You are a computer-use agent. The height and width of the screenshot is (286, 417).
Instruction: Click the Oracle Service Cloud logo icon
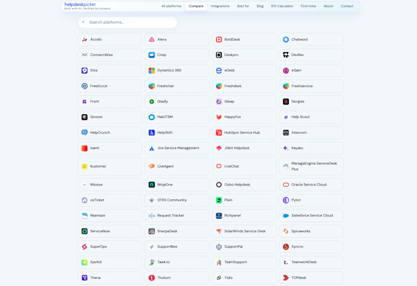[x=286, y=185]
